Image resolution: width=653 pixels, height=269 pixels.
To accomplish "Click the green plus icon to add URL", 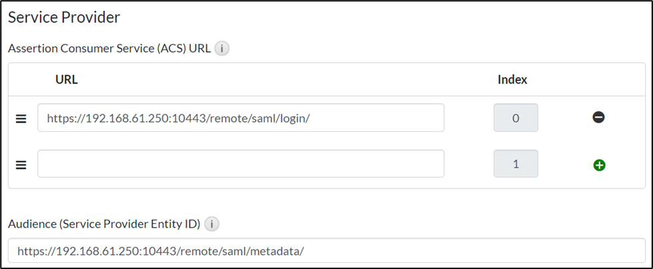I will 598,165.
